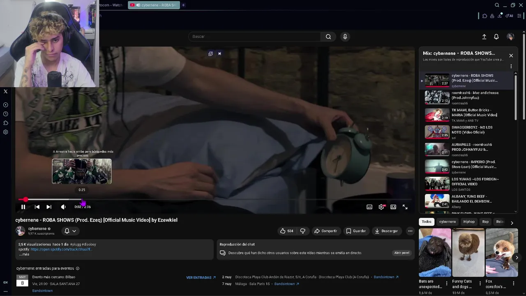The height and width of the screenshot is (296, 526).
Task: Click VER ENTRADAS for event tickets
Action: click(201, 277)
